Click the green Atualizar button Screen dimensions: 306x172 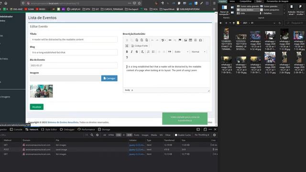click(x=37, y=107)
